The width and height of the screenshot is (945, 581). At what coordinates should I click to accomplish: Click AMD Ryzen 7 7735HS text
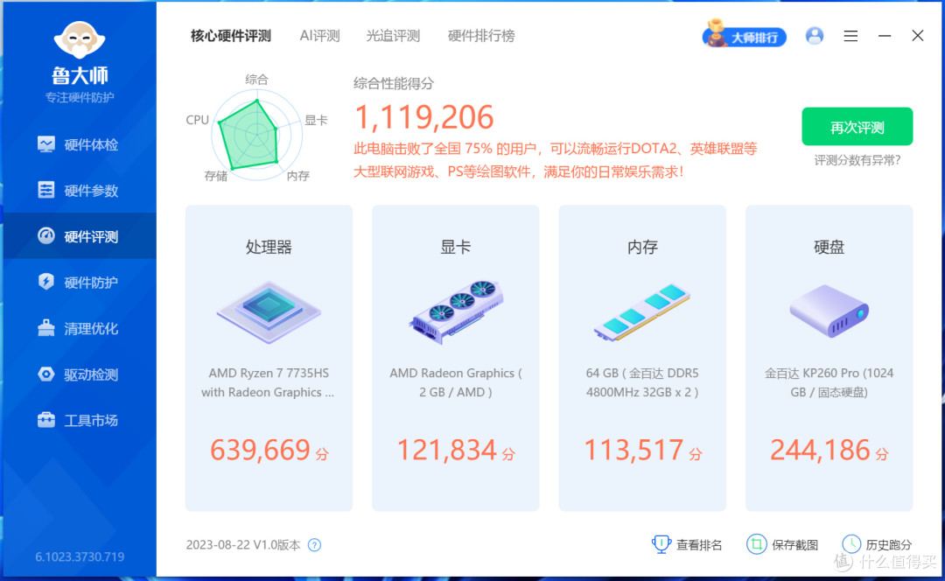point(269,382)
